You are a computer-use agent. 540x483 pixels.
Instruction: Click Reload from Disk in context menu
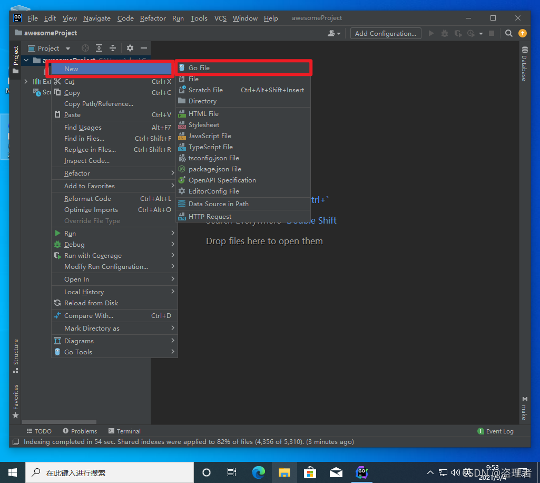[114, 303]
